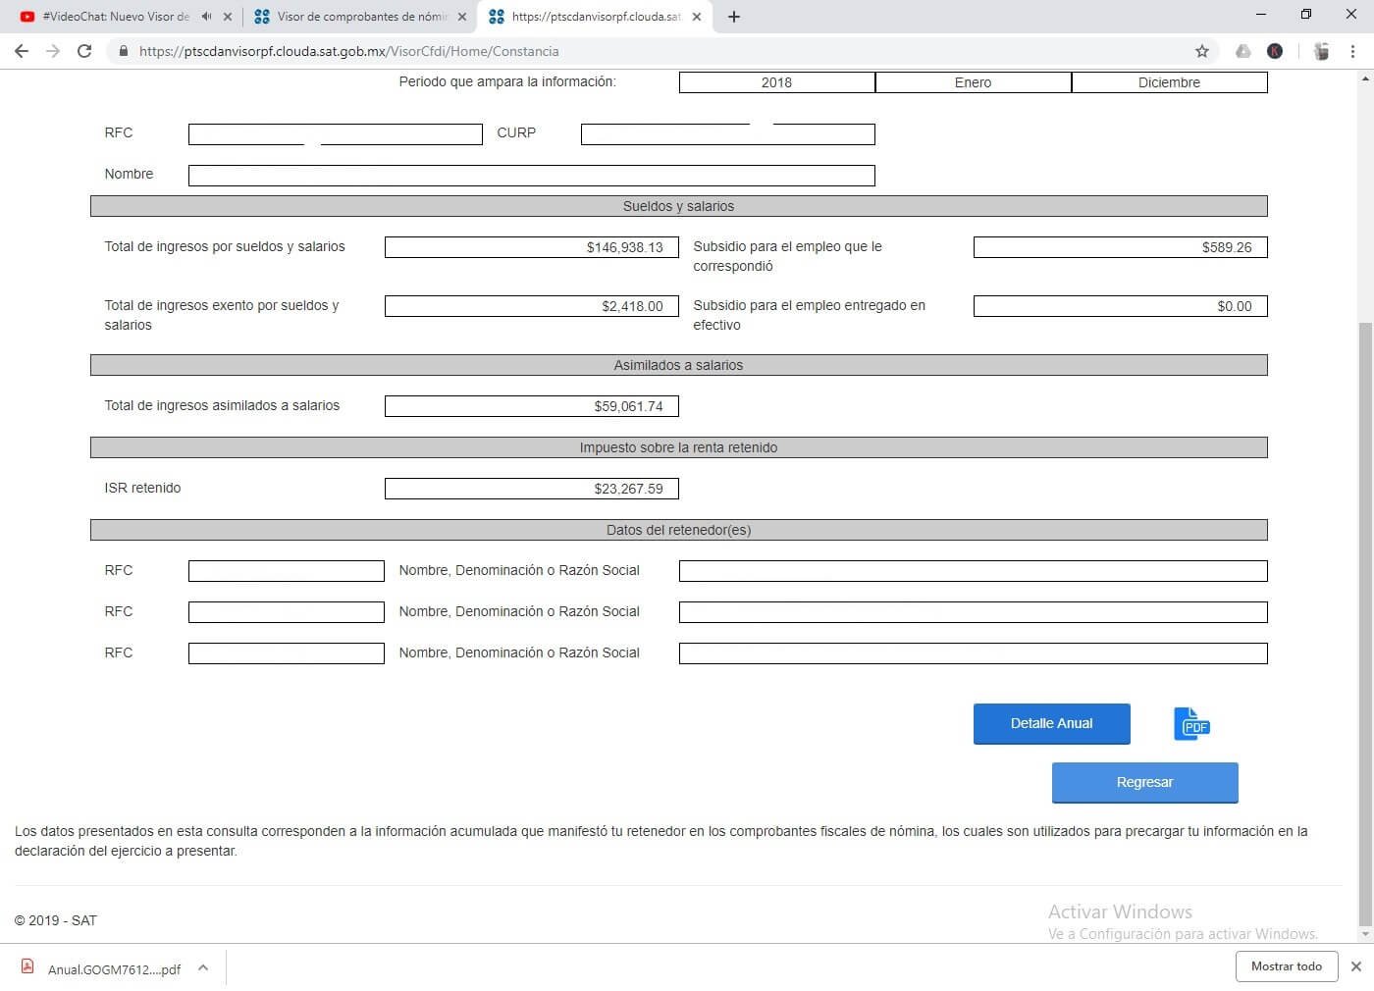Click the browser forward arrow

coord(53,51)
